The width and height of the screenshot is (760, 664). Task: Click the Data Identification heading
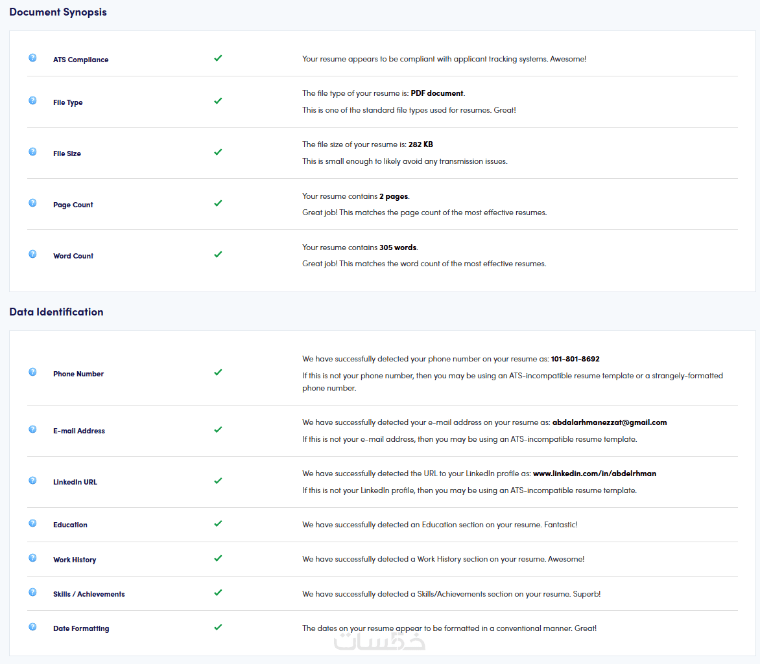coord(56,312)
